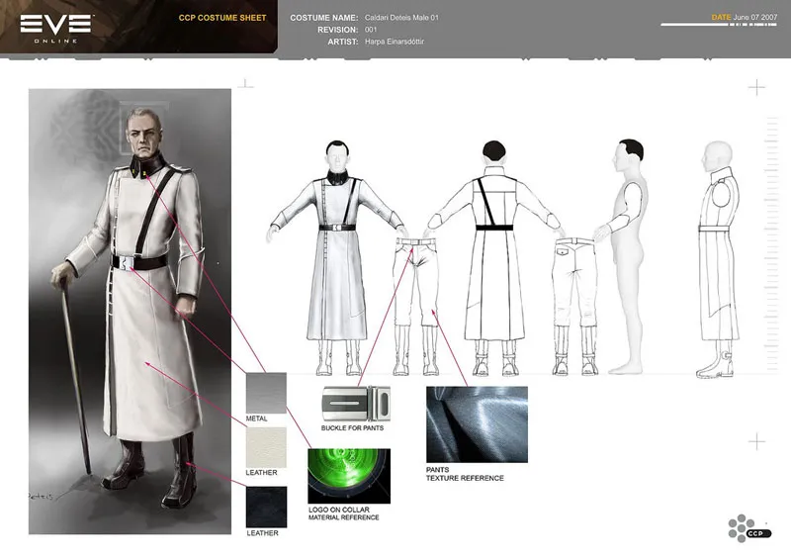Click the painted character concept portrait
791x560 pixels.
(130, 311)
